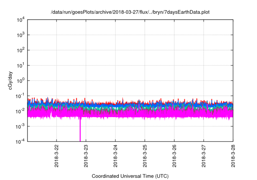Screen dimensions: 257x180
Task: Click the 10^-3 y-axis tick label
Action: [20, 126]
